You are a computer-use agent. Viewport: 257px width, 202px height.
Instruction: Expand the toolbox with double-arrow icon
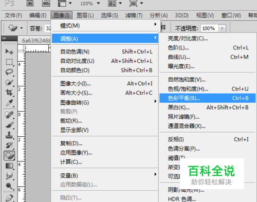4,39
